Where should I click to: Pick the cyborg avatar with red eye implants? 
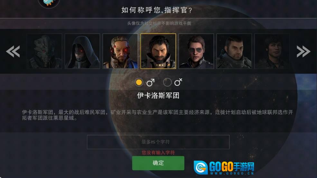coord(120,51)
